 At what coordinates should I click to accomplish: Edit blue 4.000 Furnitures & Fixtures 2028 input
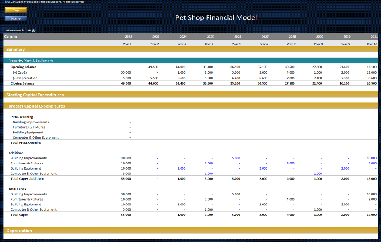tap(290, 163)
